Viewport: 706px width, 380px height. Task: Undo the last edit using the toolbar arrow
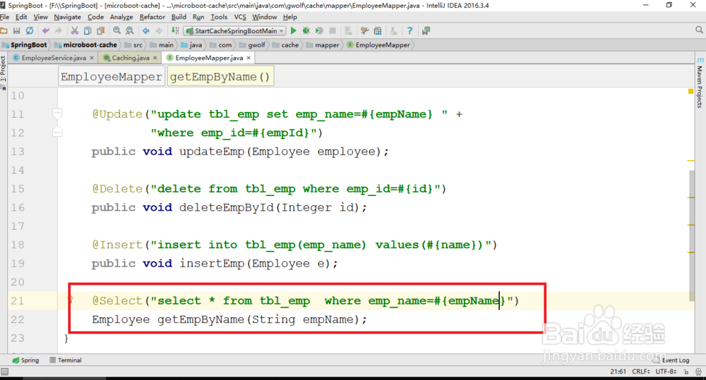[x=45, y=30]
